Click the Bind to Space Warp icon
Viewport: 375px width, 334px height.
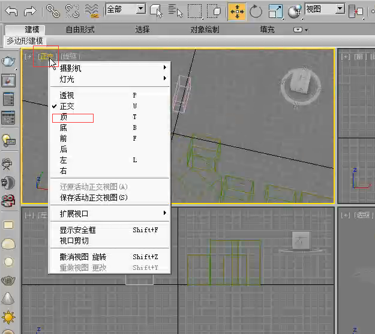click(x=92, y=11)
